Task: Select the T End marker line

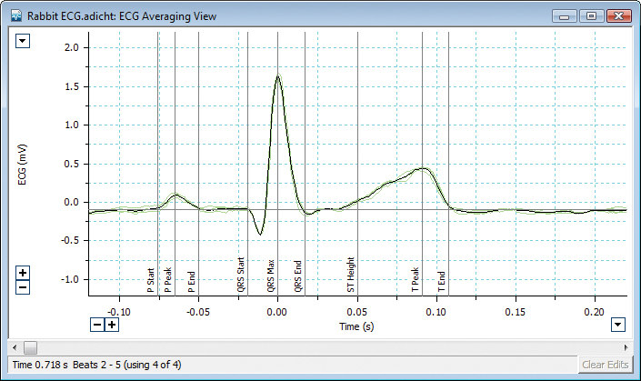Action: click(x=449, y=136)
